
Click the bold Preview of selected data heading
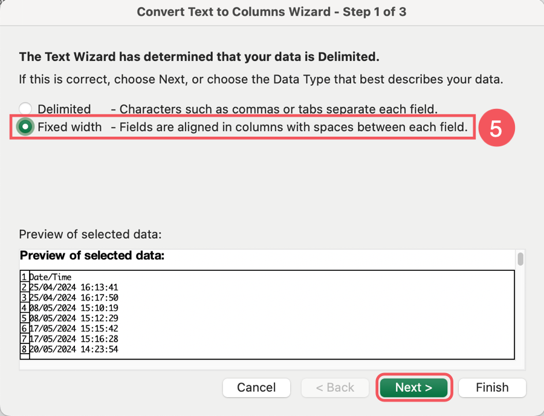click(92, 256)
